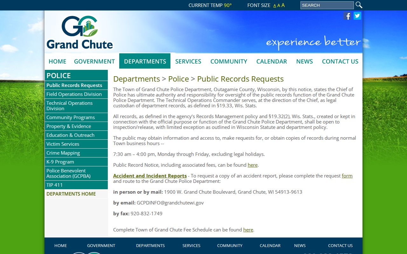Select the largest font size A
Image resolution: width=407 pixels, height=254 pixels.
click(x=283, y=5)
